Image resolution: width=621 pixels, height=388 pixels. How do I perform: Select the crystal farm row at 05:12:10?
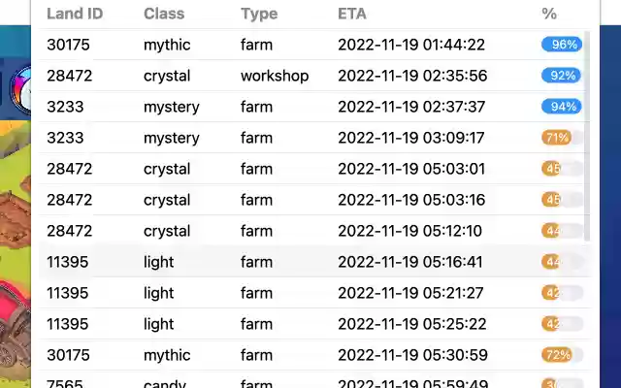coord(314,231)
